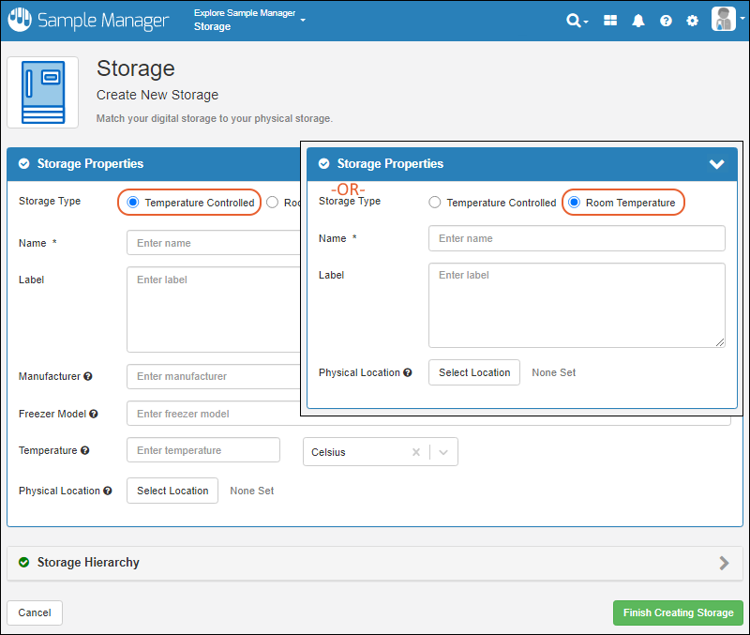750x635 pixels.
Task: Clear the Celsius selection with X
Action: tap(416, 452)
